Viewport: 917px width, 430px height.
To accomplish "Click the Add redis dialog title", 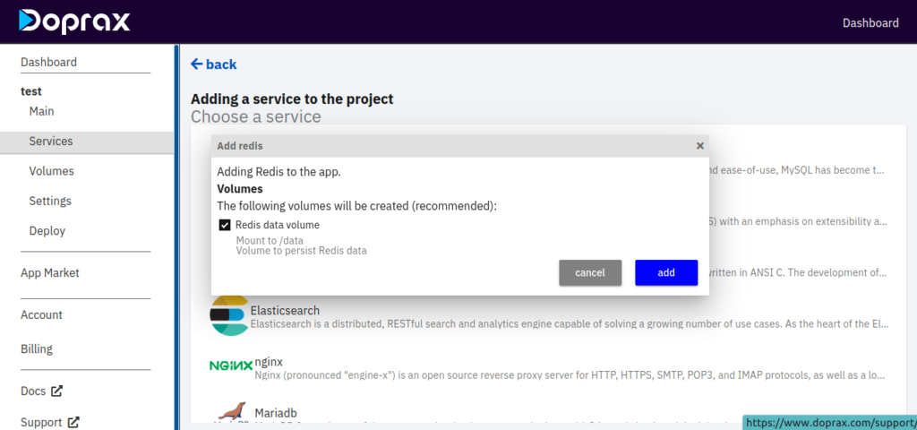I will point(240,146).
